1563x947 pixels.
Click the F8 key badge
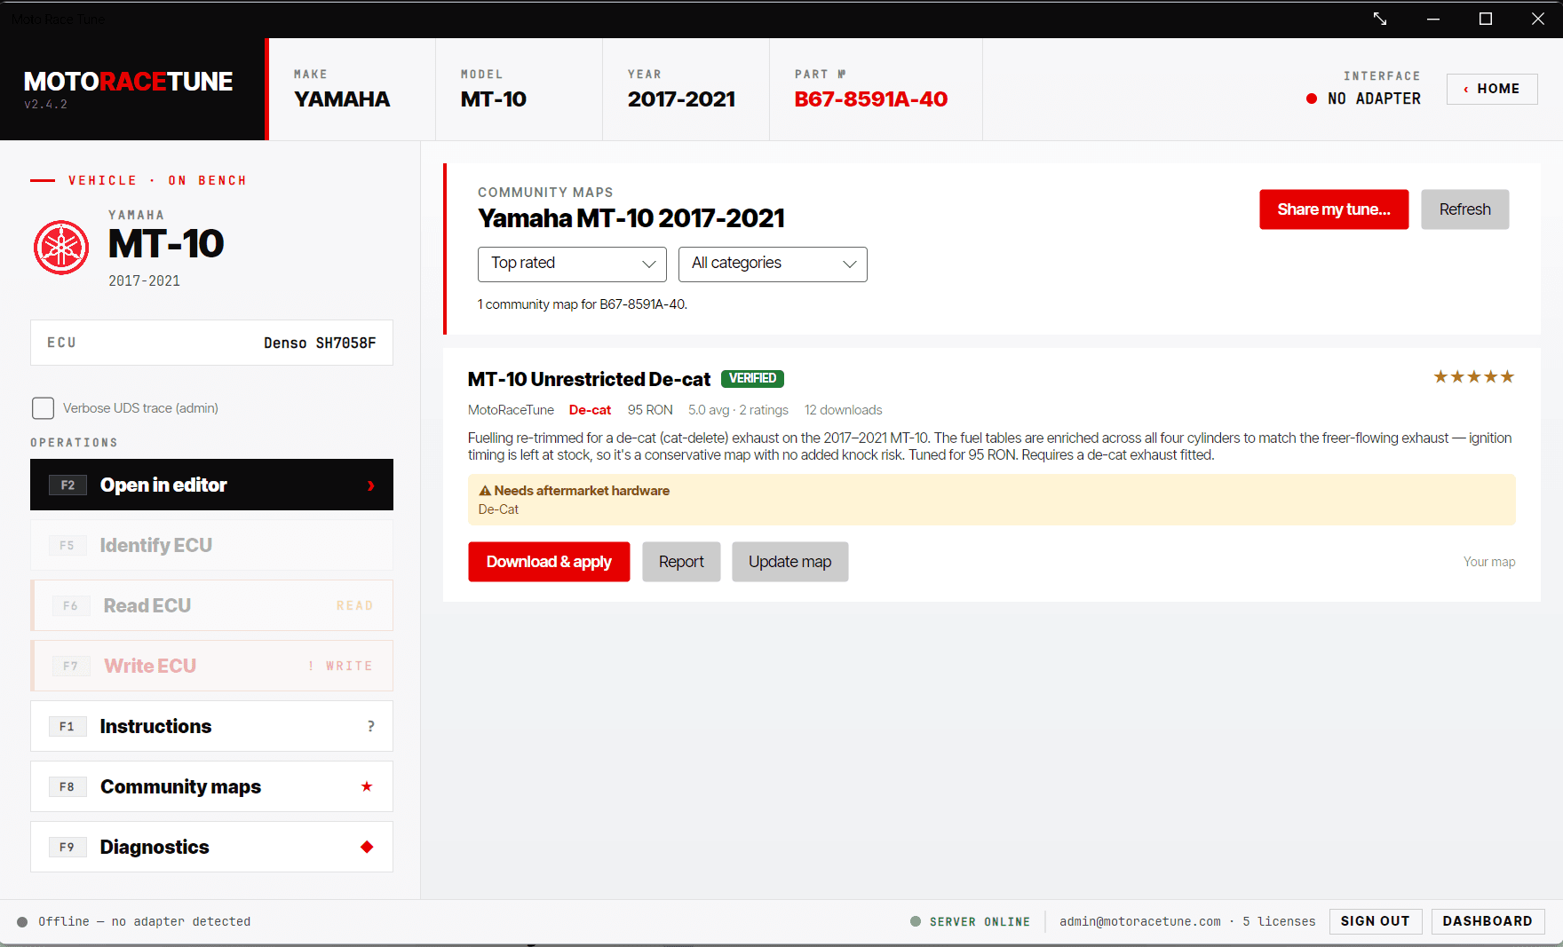pyautogui.click(x=67, y=786)
